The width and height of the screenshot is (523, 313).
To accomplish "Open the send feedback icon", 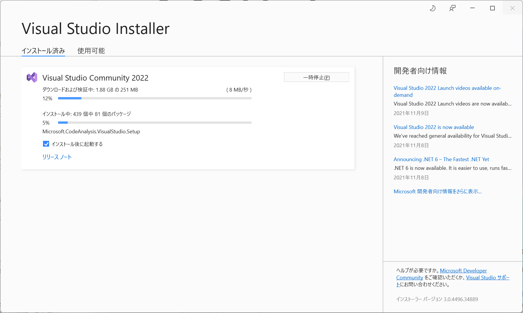I will point(452,8).
